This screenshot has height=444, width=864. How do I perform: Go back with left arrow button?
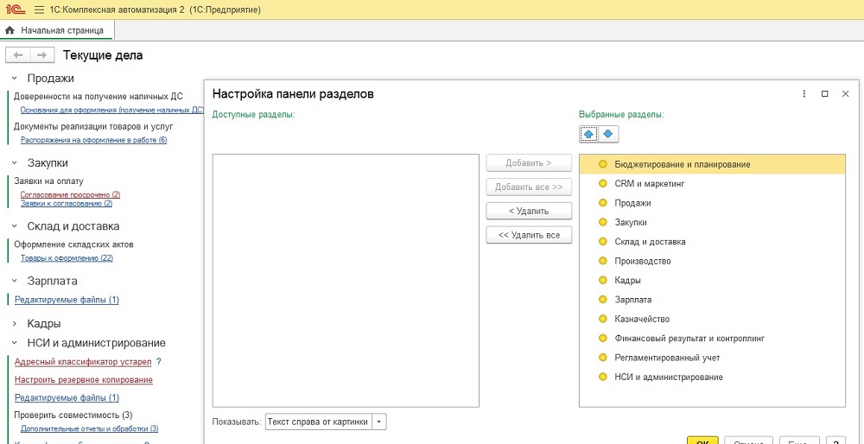tap(18, 55)
